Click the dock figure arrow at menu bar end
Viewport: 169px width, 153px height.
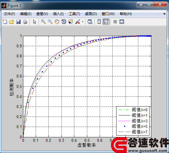pyautogui.click(x=164, y=14)
